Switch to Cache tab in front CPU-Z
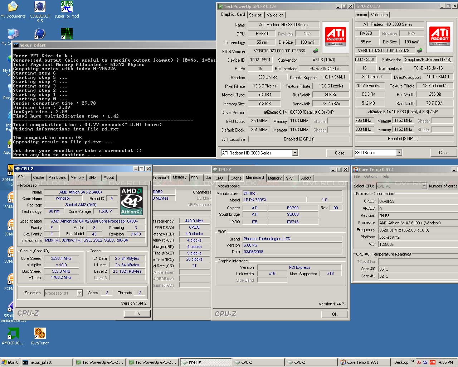 click(39, 177)
